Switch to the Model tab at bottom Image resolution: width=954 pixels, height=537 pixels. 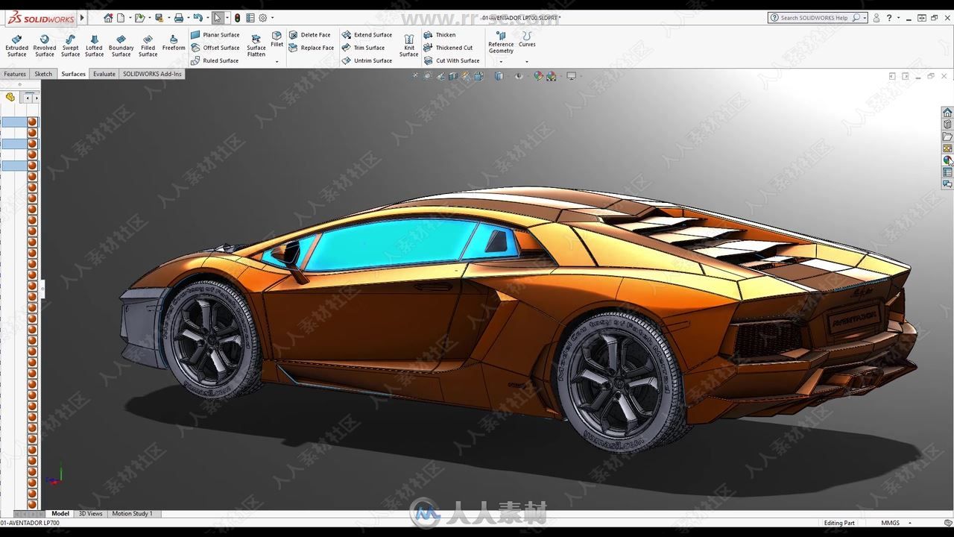(60, 513)
